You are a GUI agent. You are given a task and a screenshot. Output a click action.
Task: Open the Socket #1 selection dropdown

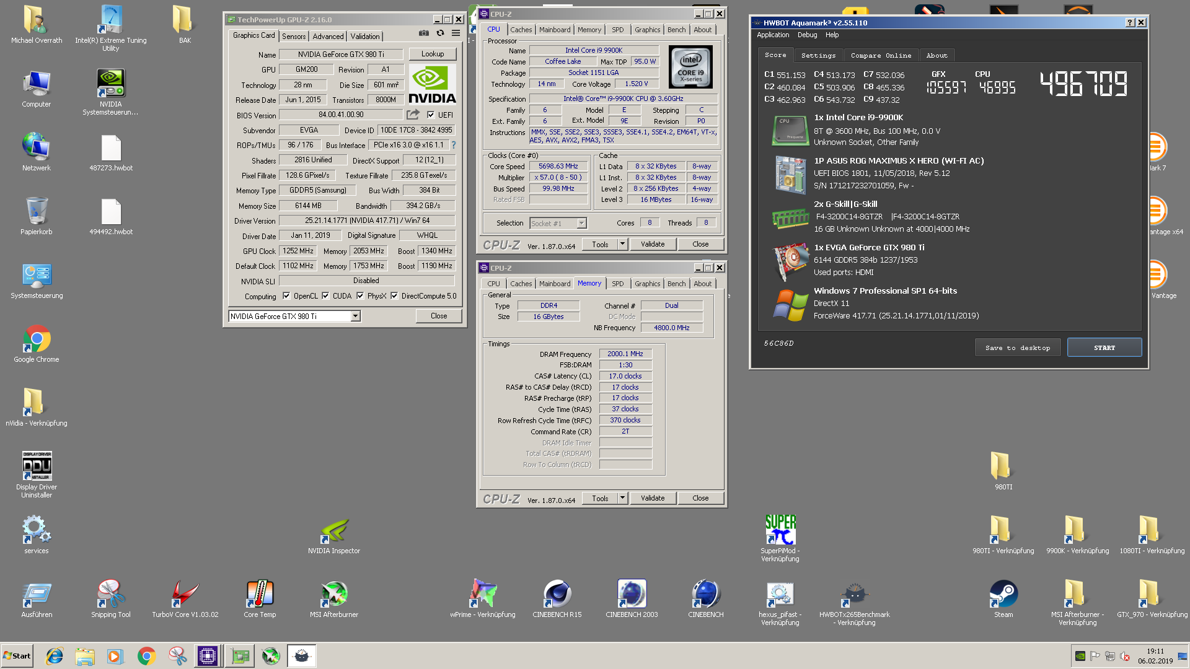point(581,223)
